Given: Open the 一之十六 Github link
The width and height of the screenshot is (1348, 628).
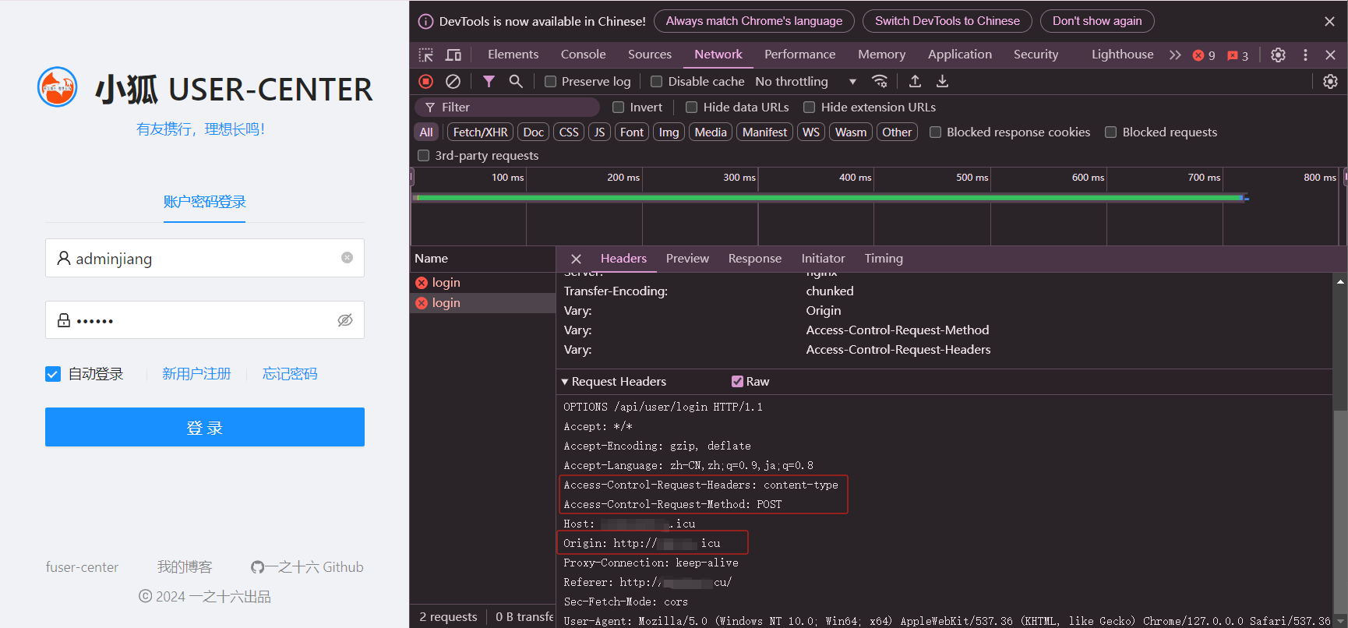Looking at the screenshot, I should (x=307, y=567).
